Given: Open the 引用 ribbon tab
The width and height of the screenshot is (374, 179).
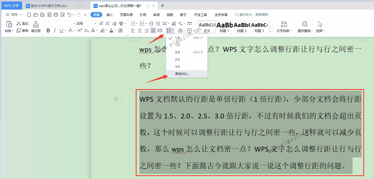Looking at the screenshot, I should click(143, 15).
